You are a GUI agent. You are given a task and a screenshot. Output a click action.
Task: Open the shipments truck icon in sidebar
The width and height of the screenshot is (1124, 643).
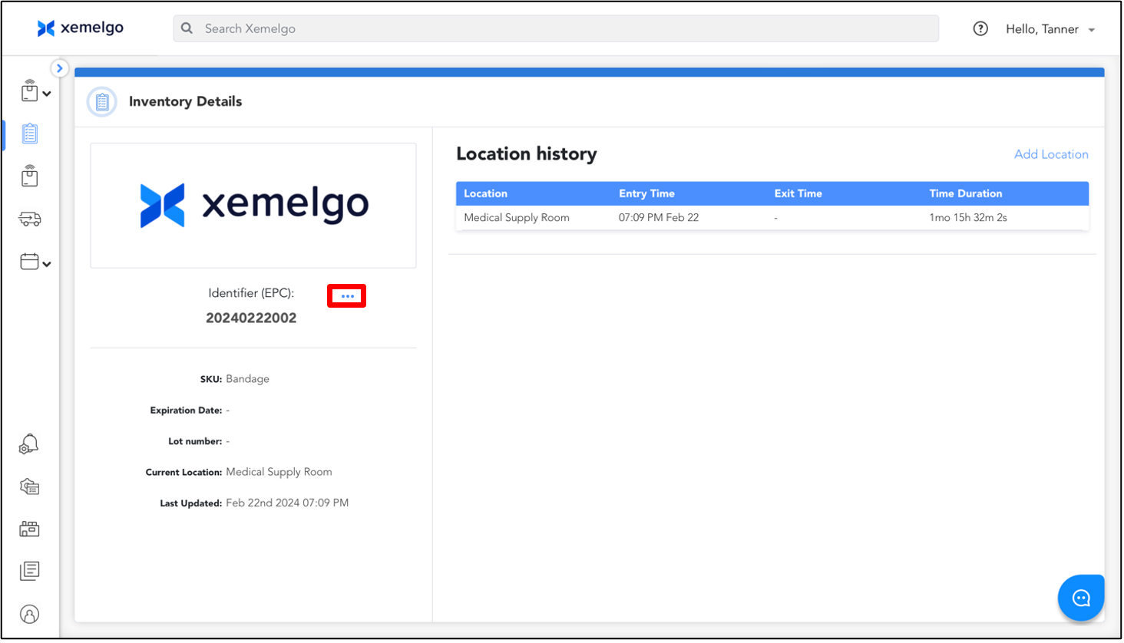pos(30,219)
